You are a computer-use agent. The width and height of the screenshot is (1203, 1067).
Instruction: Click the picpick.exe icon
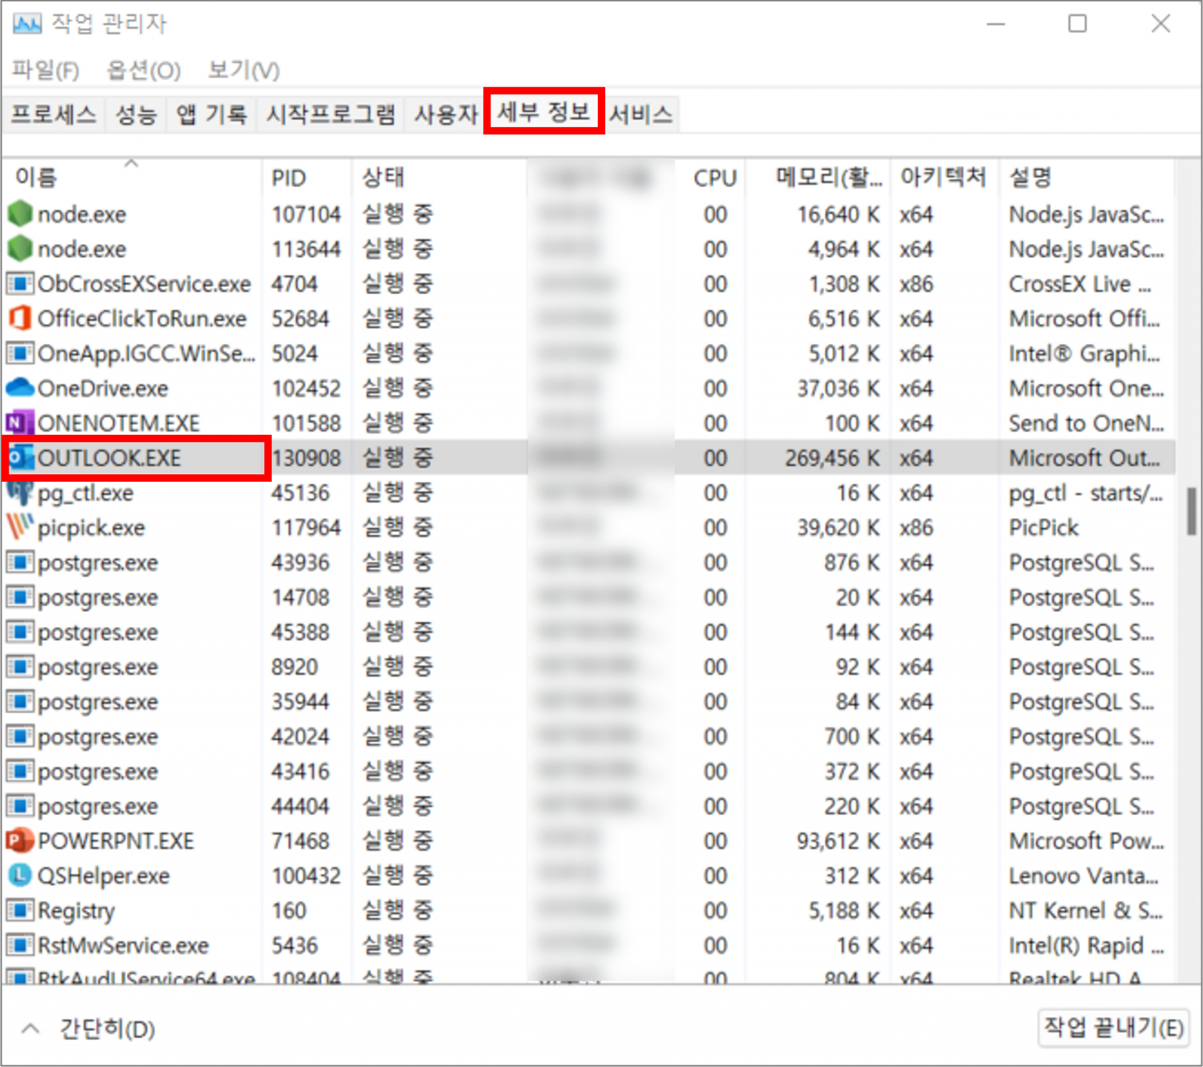[x=20, y=528]
